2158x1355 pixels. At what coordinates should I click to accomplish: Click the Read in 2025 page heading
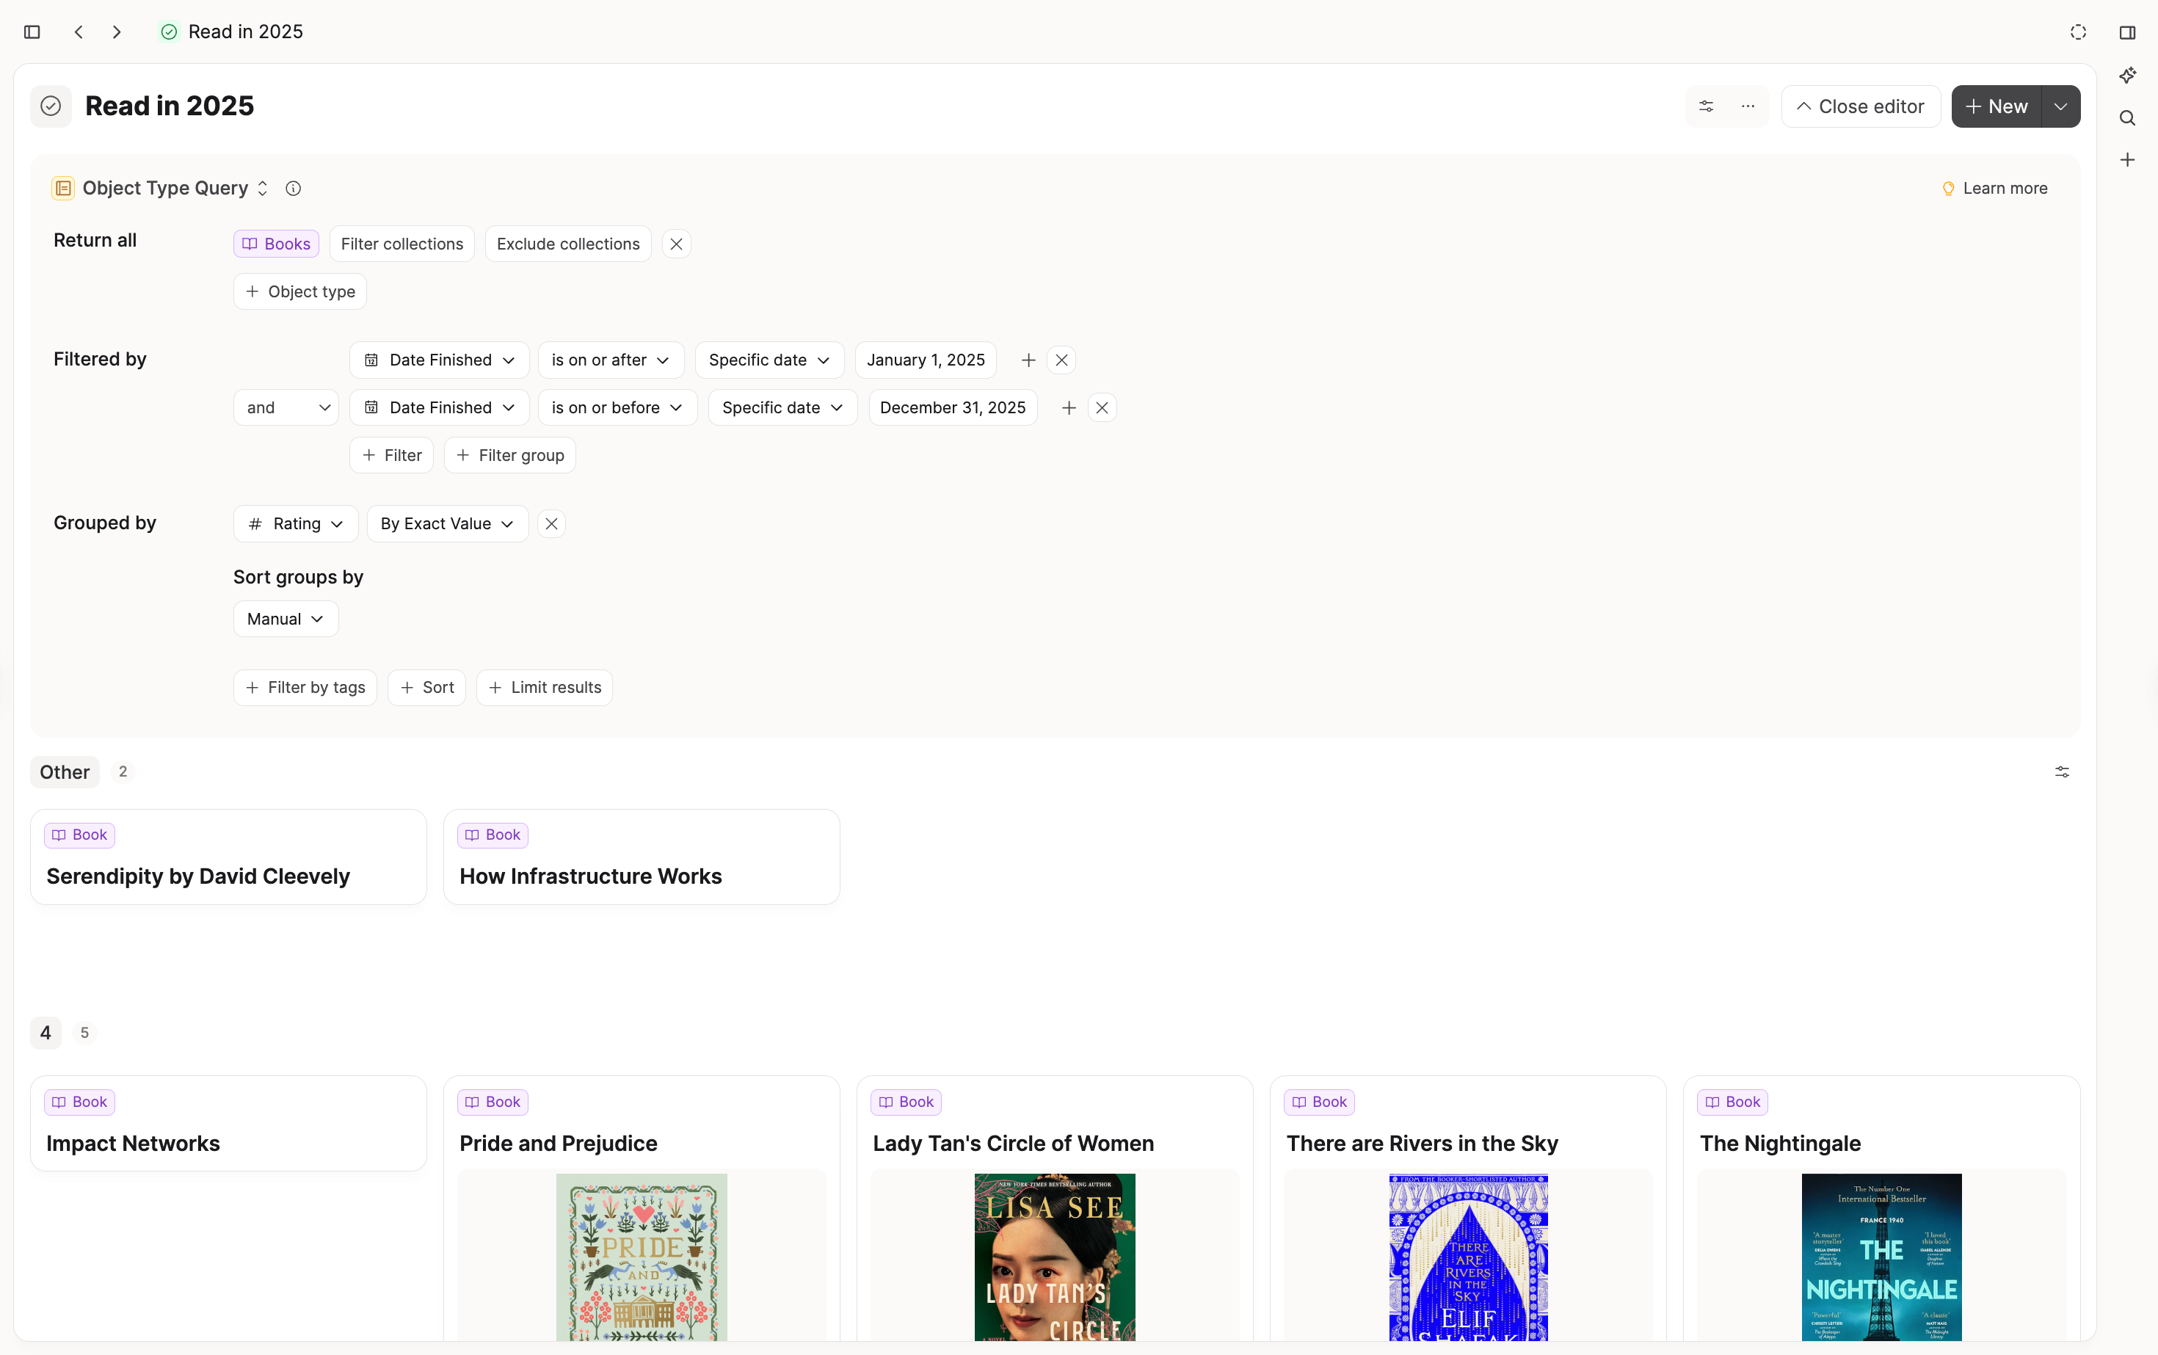pos(170,106)
